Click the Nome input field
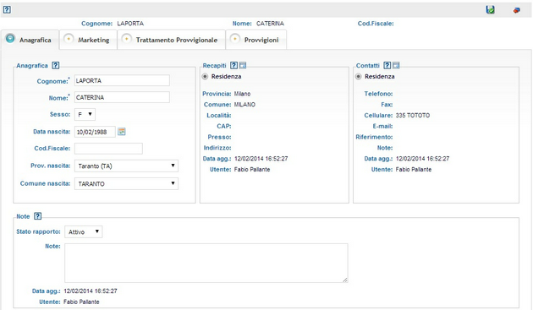533x310 pixels. tap(122, 97)
